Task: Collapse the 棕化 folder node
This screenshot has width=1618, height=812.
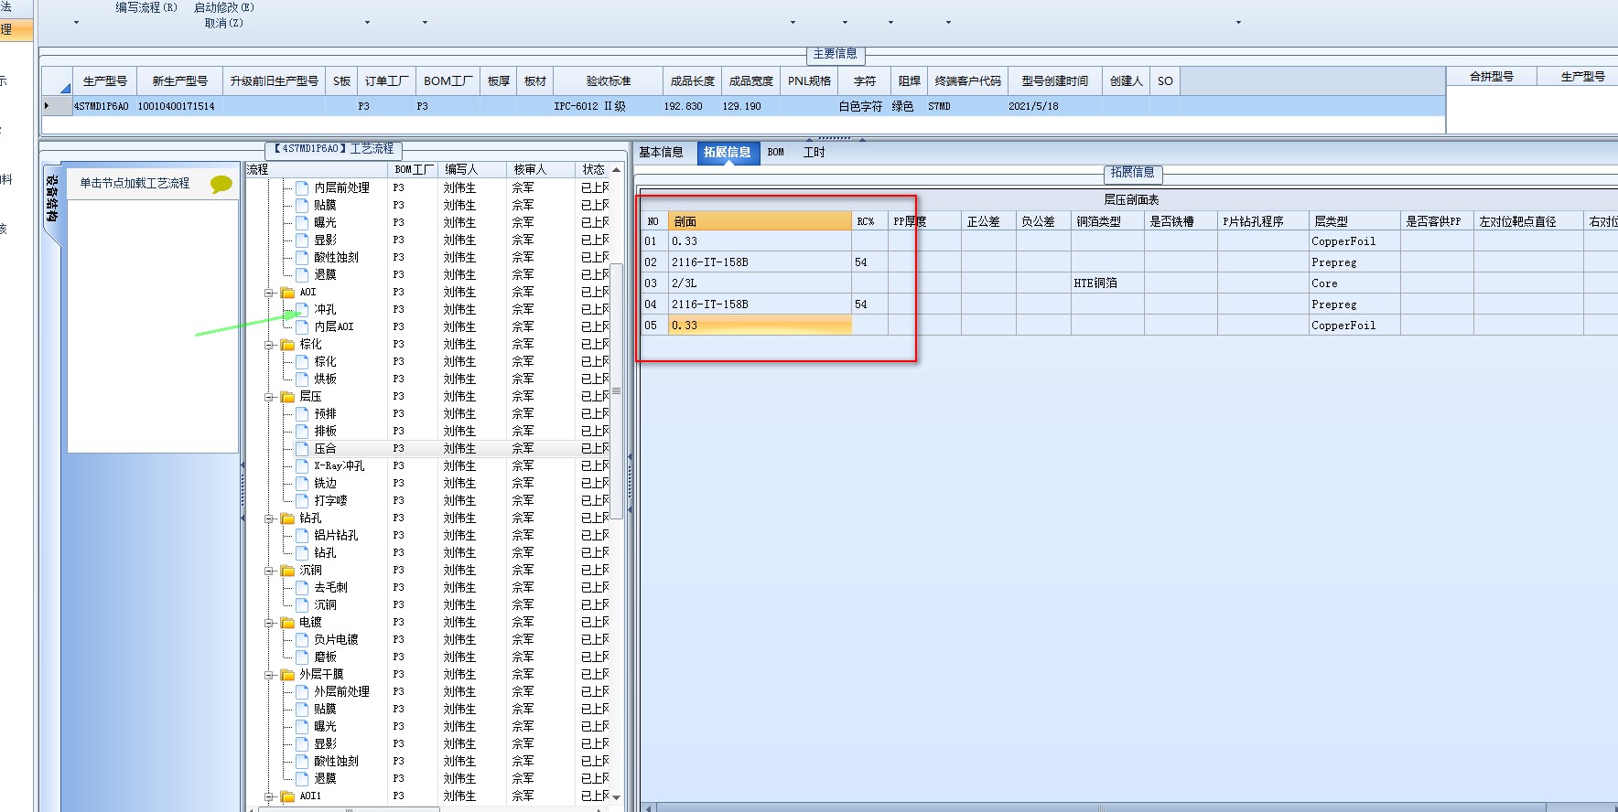Action: (270, 345)
